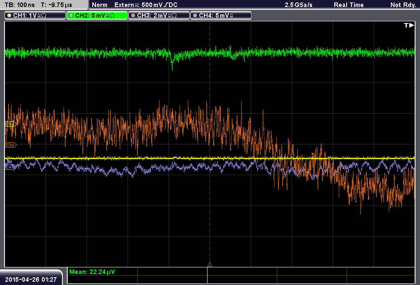Click the TB: 100 ns timebase readout
Viewport: 420px width, 285px height.
coord(20,5)
